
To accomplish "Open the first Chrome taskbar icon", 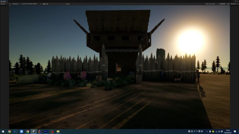I will pyautogui.click(x=9, y=132).
